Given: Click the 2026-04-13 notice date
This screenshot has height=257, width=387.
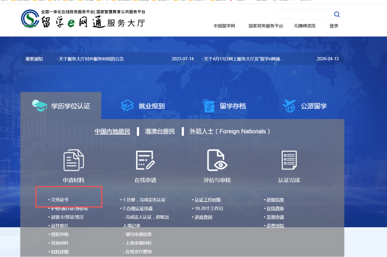Looking at the screenshot, I should point(328,59).
